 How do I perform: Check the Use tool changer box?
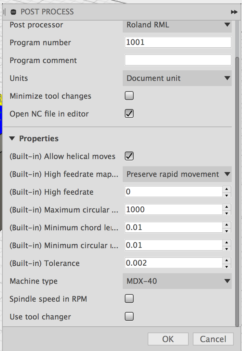(x=129, y=316)
